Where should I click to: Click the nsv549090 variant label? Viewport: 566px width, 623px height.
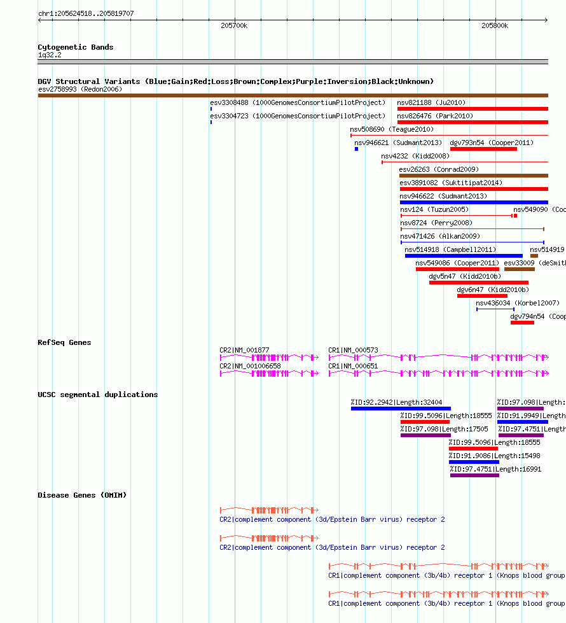click(x=539, y=209)
